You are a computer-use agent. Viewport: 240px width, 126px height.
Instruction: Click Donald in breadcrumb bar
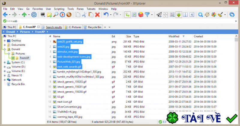coord(10,32)
